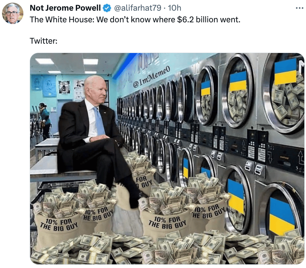306x268 pixels.
Task: Click the man's light blue necktie
Action: 99,121
